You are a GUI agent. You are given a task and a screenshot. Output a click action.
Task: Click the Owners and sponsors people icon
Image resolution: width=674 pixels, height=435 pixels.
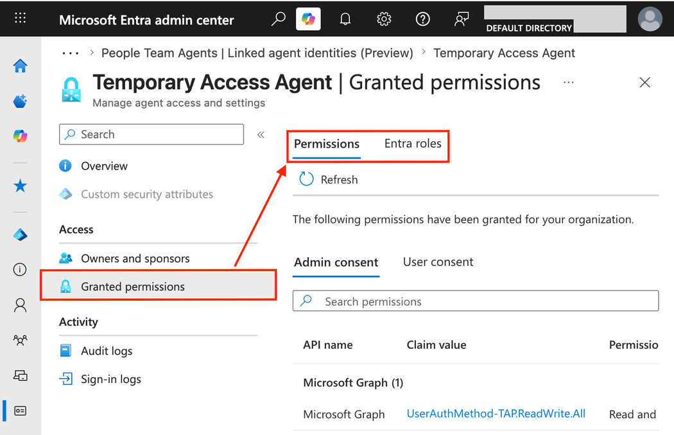(x=65, y=258)
